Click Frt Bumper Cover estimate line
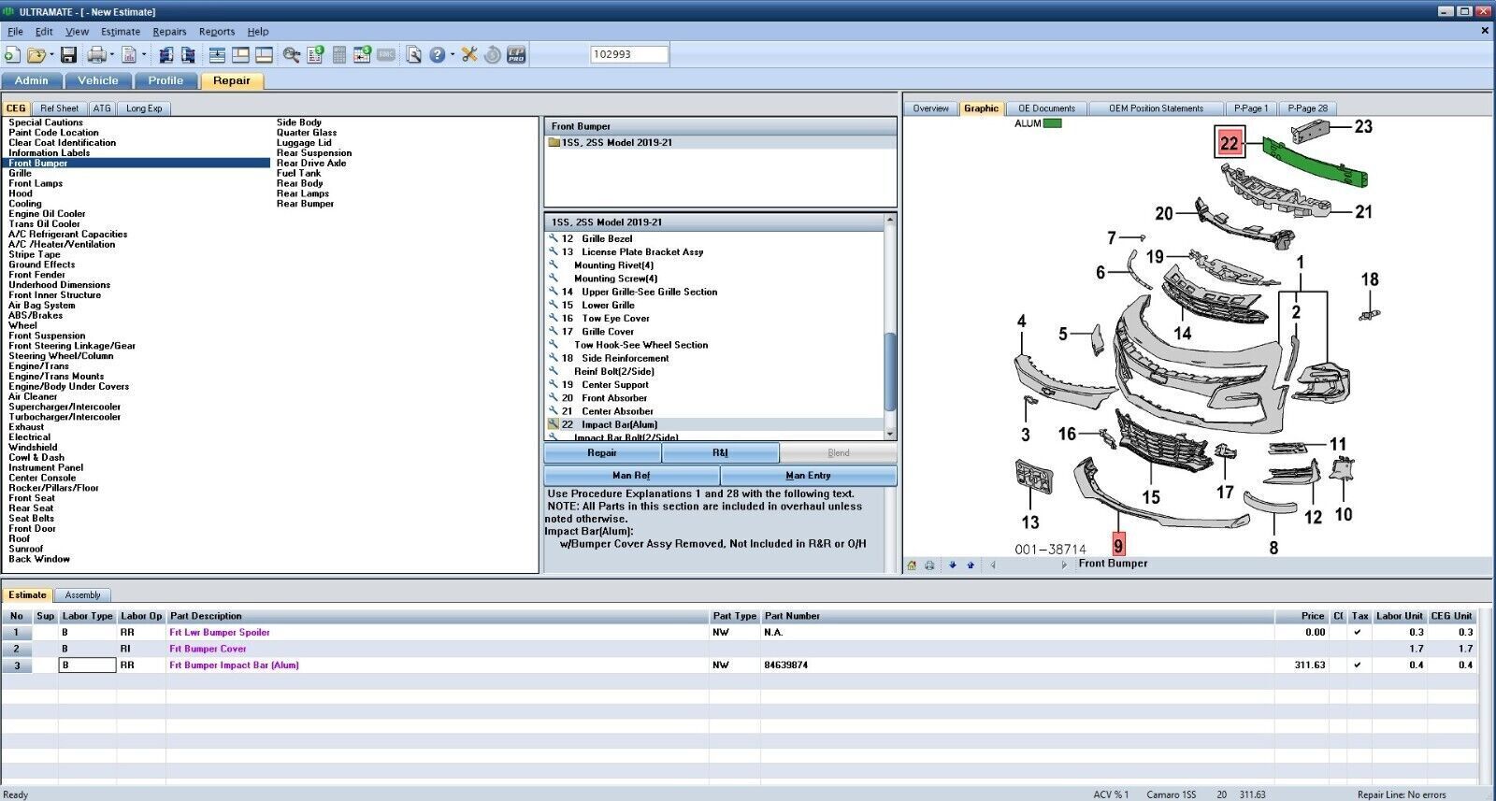This screenshot has height=801, width=1496. 208,649
